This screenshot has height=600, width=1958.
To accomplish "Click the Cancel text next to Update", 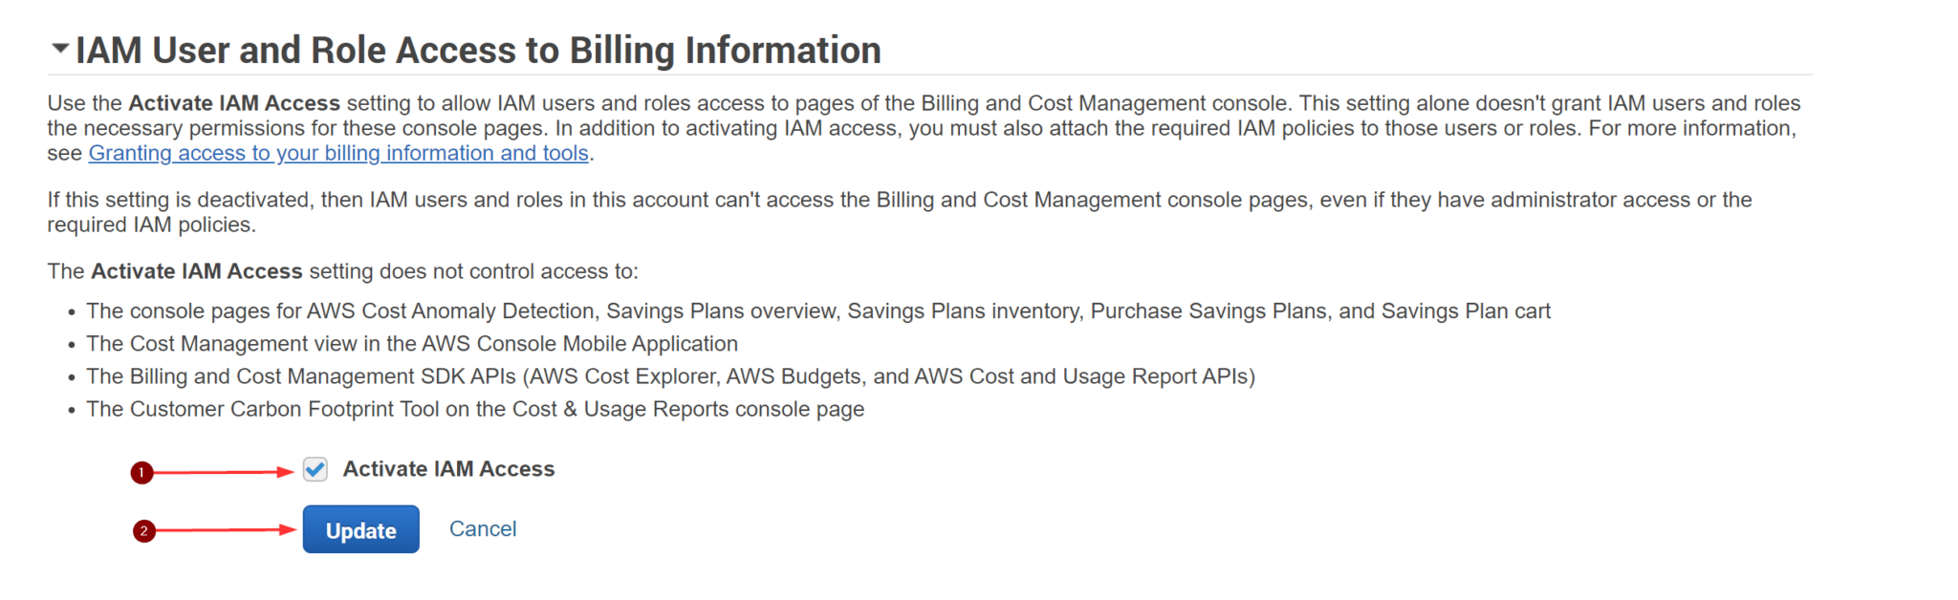I will pos(483,528).
